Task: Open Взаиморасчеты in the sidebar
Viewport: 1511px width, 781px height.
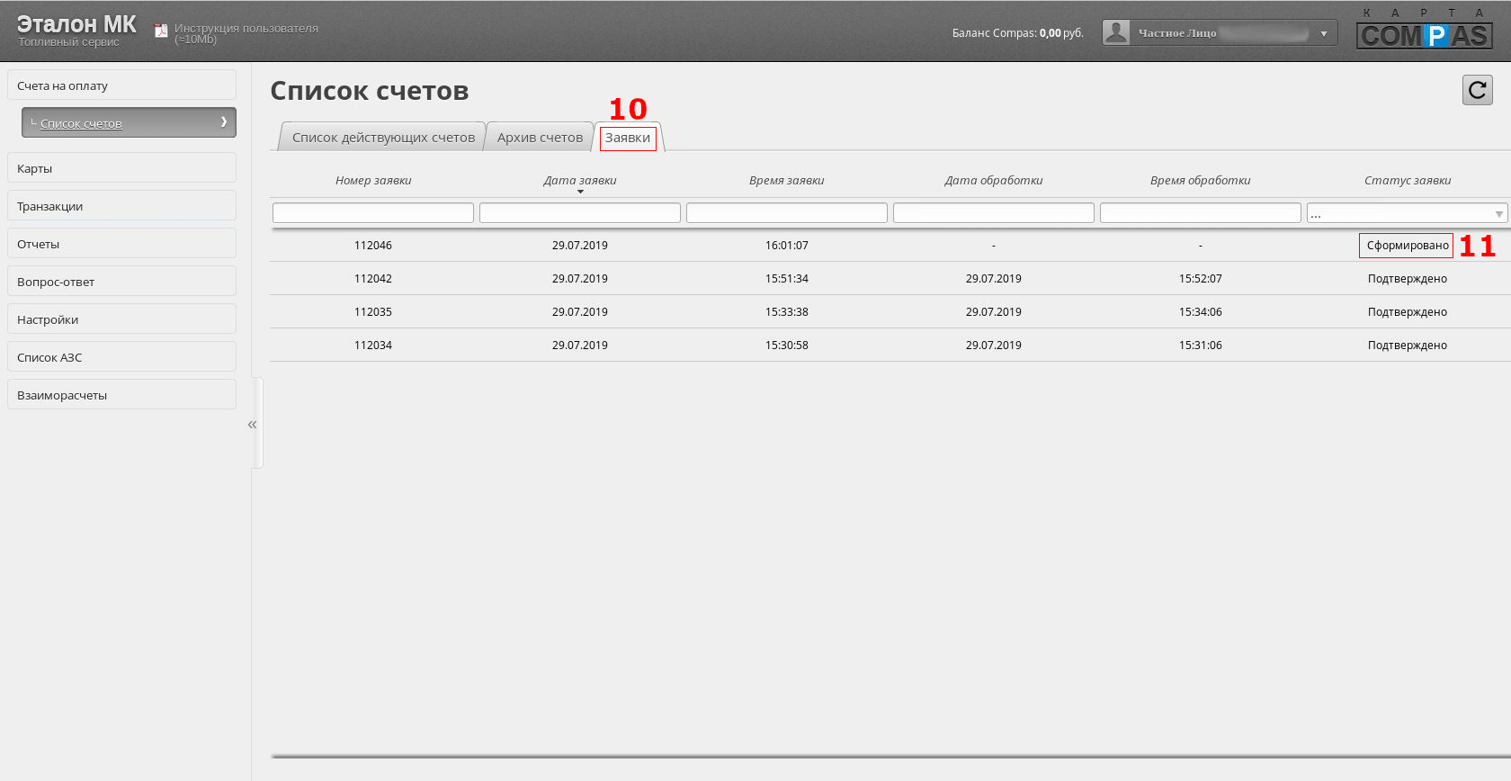Action: pos(121,395)
